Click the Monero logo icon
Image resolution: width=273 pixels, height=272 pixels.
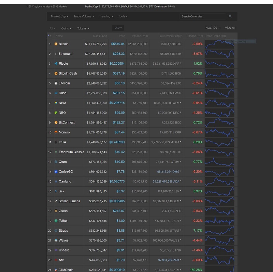coord(56,132)
